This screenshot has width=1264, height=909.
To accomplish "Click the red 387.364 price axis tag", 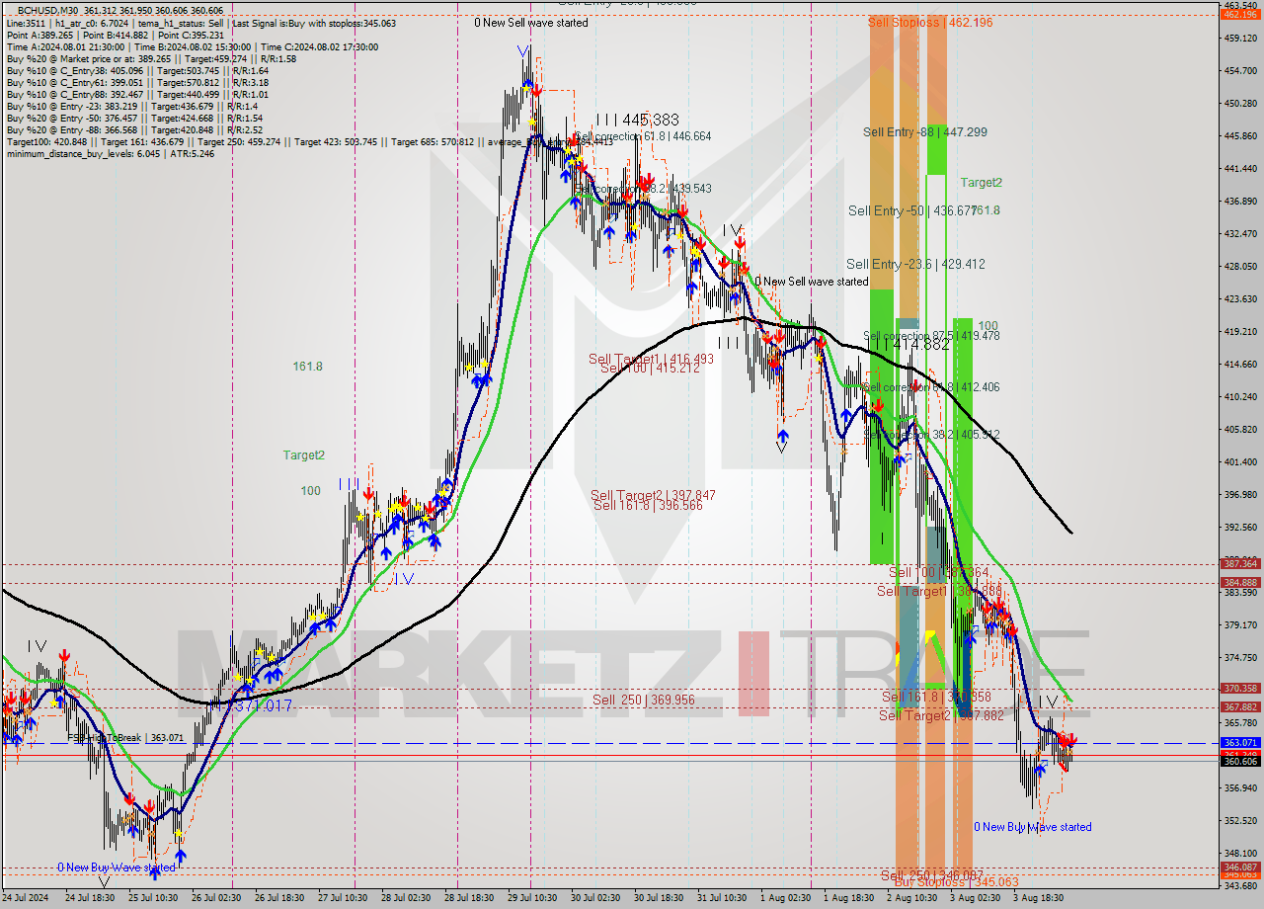I will (x=1239, y=563).
